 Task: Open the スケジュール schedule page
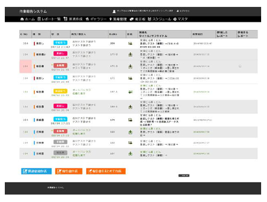click(x=160, y=19)
